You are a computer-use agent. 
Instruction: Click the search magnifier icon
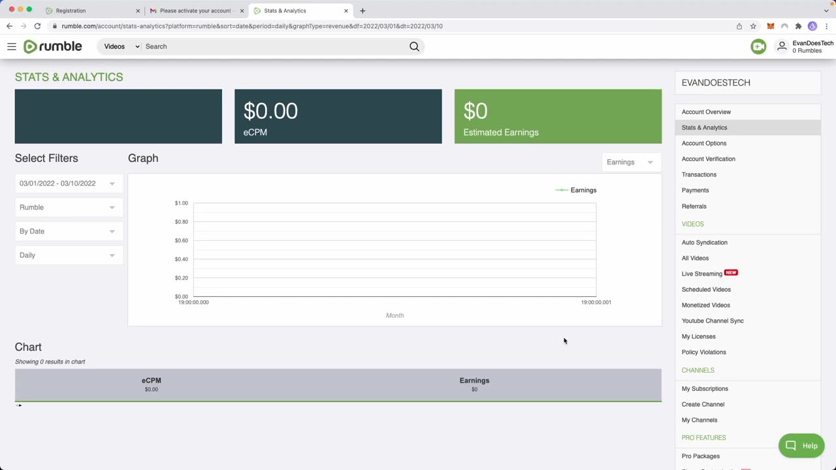414,46
